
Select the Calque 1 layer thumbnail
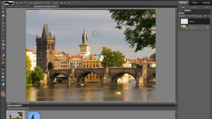[184, 21]
